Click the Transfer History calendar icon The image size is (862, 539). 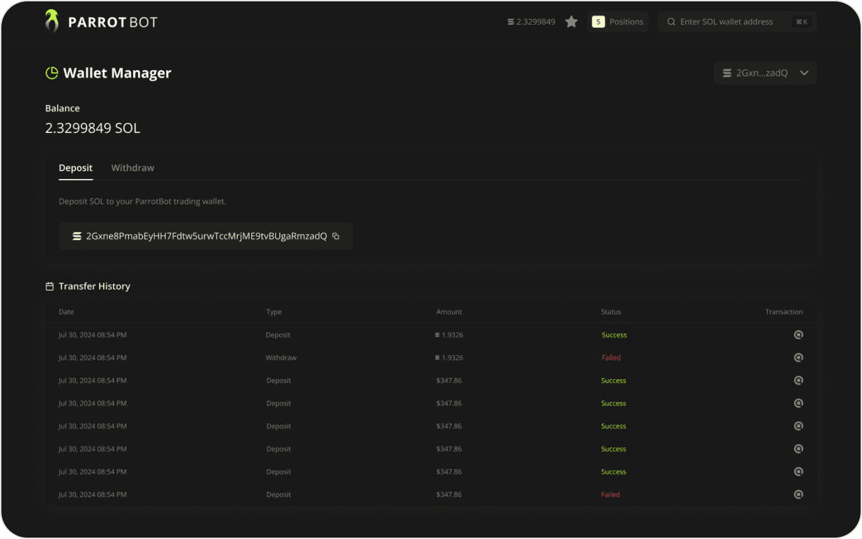click(49, 286)
